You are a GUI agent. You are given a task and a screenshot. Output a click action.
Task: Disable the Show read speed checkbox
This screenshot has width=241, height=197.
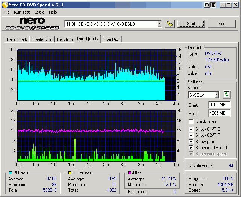click(x=191, y=148)
